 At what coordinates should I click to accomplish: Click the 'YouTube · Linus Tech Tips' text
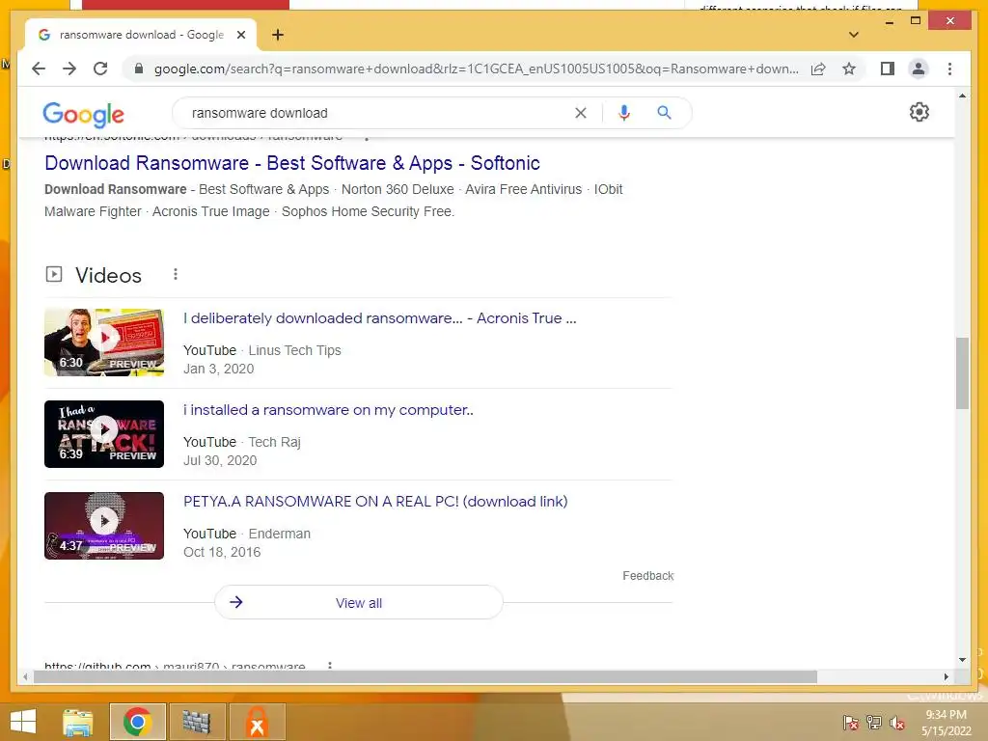[261, 350]
